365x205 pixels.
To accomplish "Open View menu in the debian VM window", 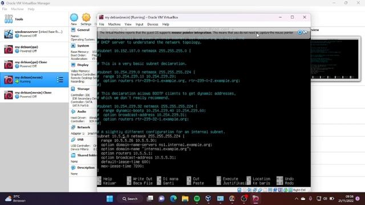I will tap(128, 24).
